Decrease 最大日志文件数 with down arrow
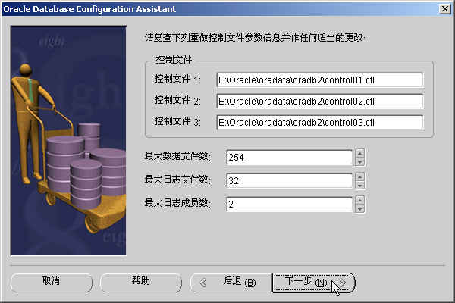The width and height of the screenshot is (455, 303). point(359,186)
